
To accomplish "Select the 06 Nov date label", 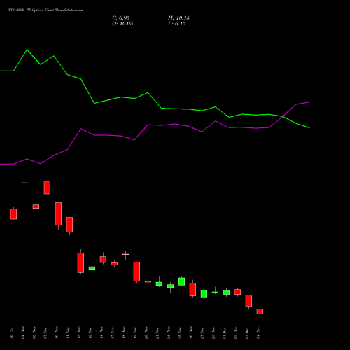I will tap(34, 333).
